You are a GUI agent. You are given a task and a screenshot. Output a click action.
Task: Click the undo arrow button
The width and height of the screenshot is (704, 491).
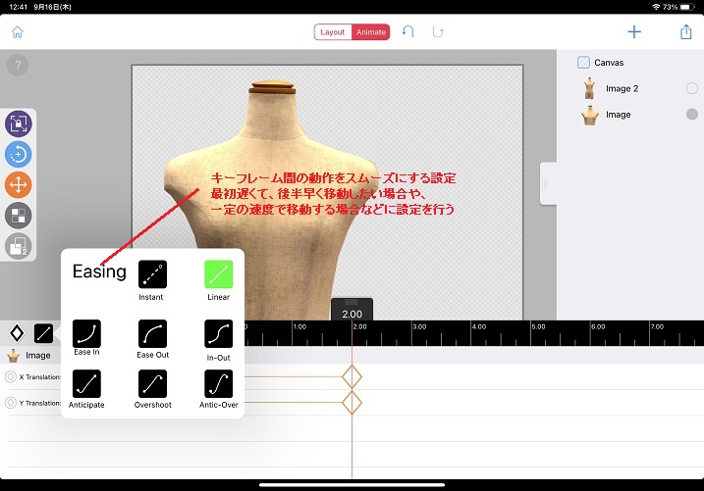tap(408, 32)
